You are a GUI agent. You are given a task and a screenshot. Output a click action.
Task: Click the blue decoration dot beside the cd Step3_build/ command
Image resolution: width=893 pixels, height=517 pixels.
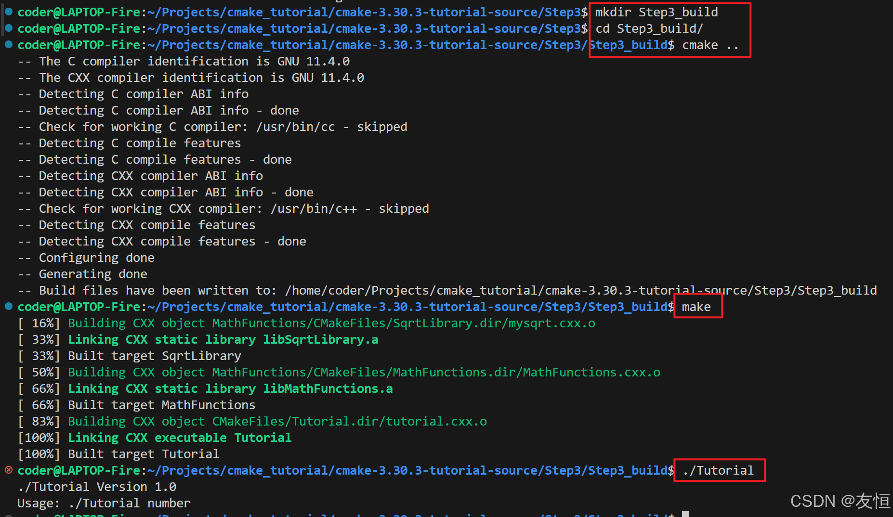[9, 28]
